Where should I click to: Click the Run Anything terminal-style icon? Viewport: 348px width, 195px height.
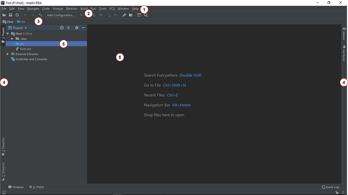tap(139, 15)
